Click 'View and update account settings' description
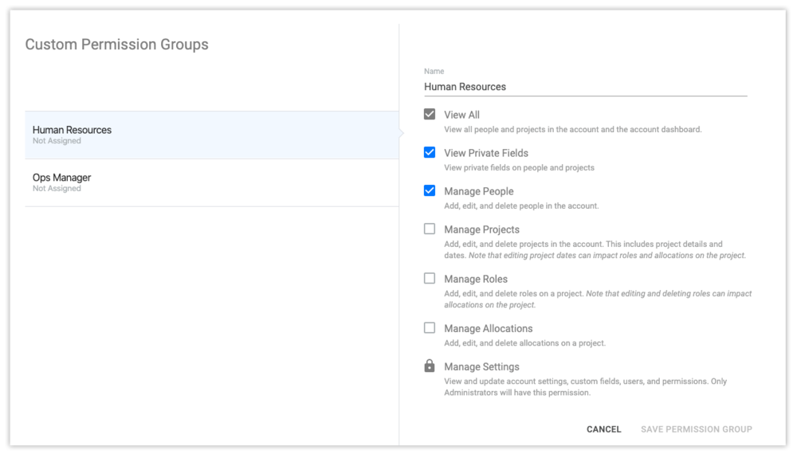The width and height of the screenshot is (797, 458). pyautogui.click(x=586, y=387)
